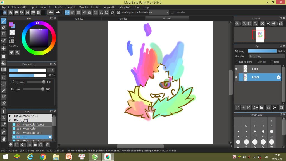The height and width of the screenshot is (161, 286).
Task: Toggle Cạnh mềm checkbox
Action: coord(172,12)
